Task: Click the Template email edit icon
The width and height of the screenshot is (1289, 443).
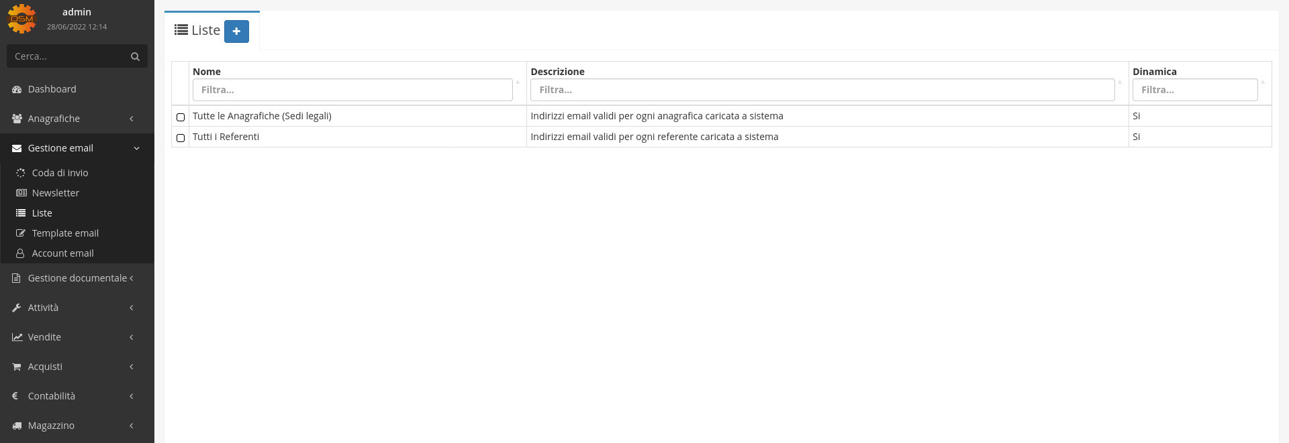Action: [x=21, y=233]
